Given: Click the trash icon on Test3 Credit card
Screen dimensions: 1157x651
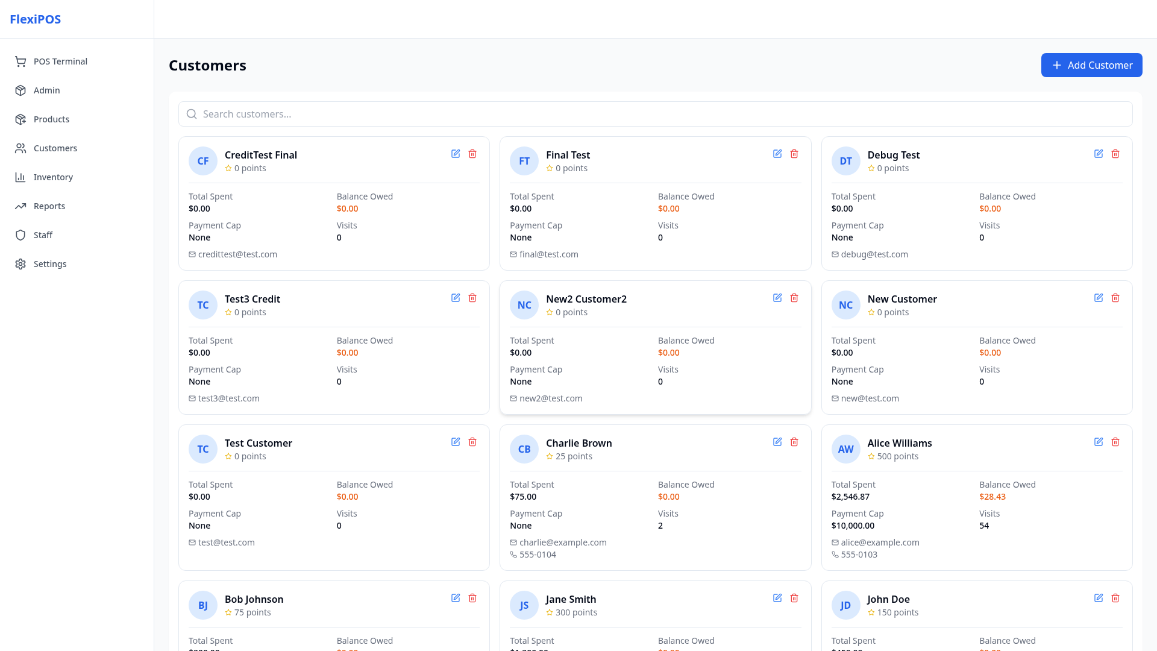Looking at the screenshot, I should 472,298.
